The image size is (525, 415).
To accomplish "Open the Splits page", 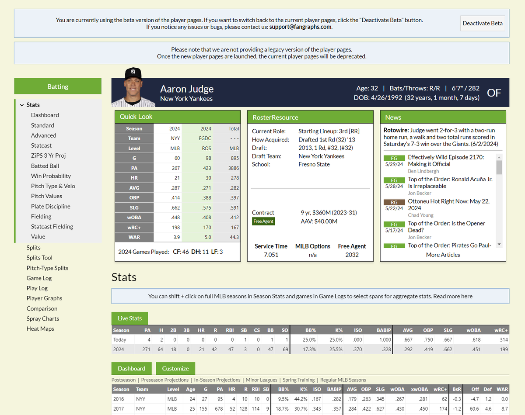I will (x=34, y=248).
